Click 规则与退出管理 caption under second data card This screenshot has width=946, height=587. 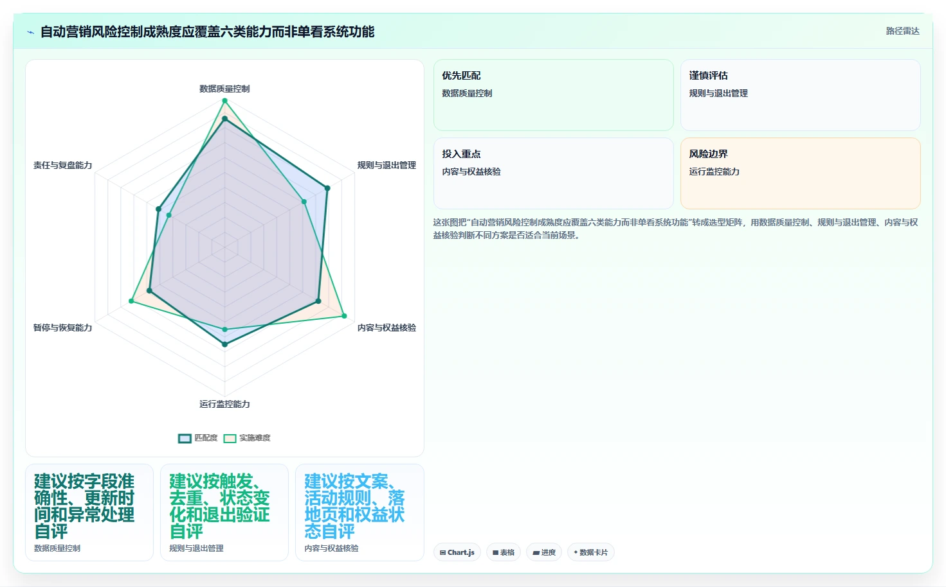click(x=196, y=548)
